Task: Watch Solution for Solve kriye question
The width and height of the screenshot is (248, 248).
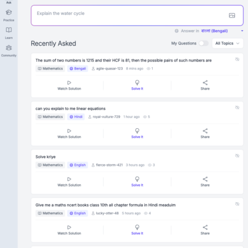Action: (69, 182)
